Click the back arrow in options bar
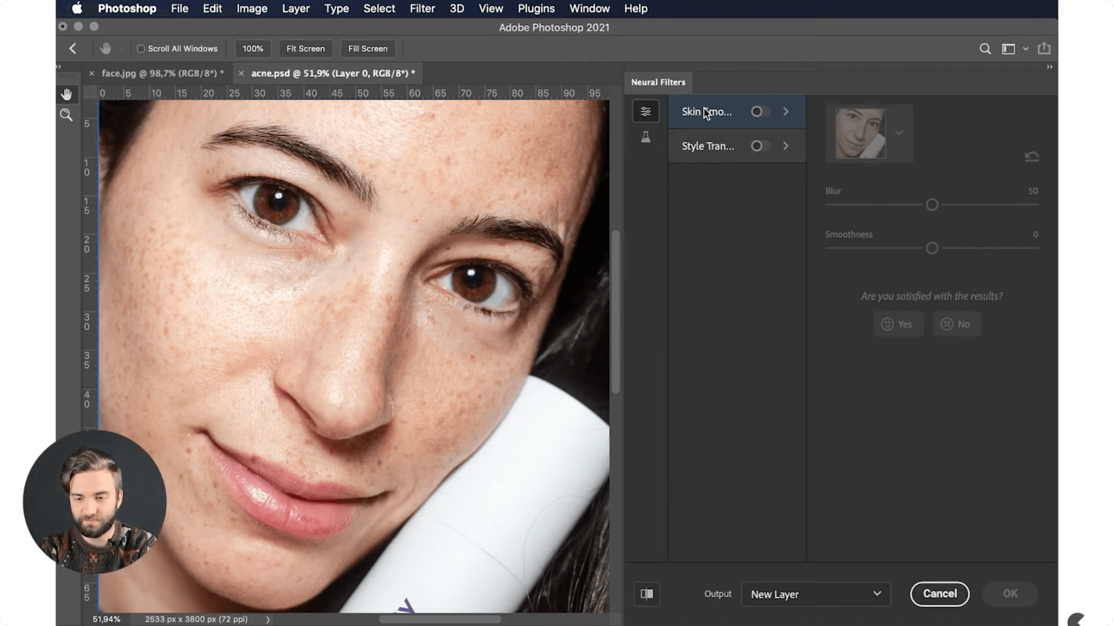This screenshot has height=626, width=1114. pos(73,49)
